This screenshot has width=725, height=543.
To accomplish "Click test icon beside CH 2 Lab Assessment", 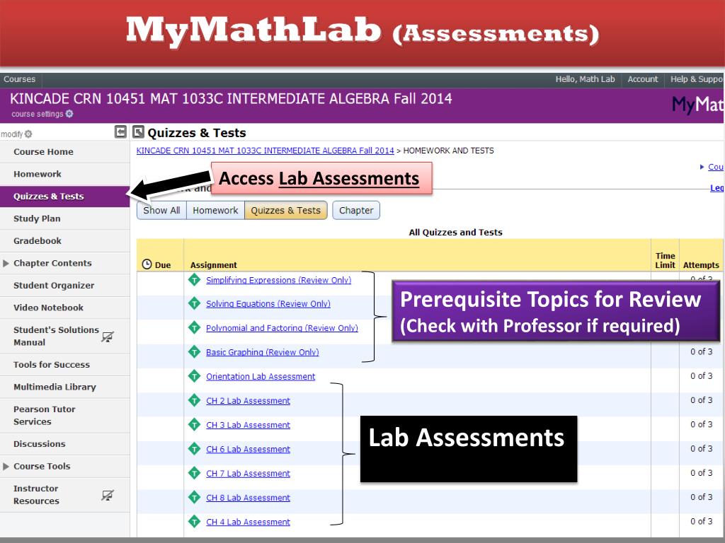I will 194,400.
